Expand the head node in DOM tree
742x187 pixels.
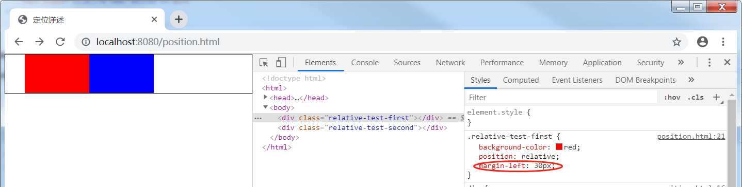click(x=265, y=98)
